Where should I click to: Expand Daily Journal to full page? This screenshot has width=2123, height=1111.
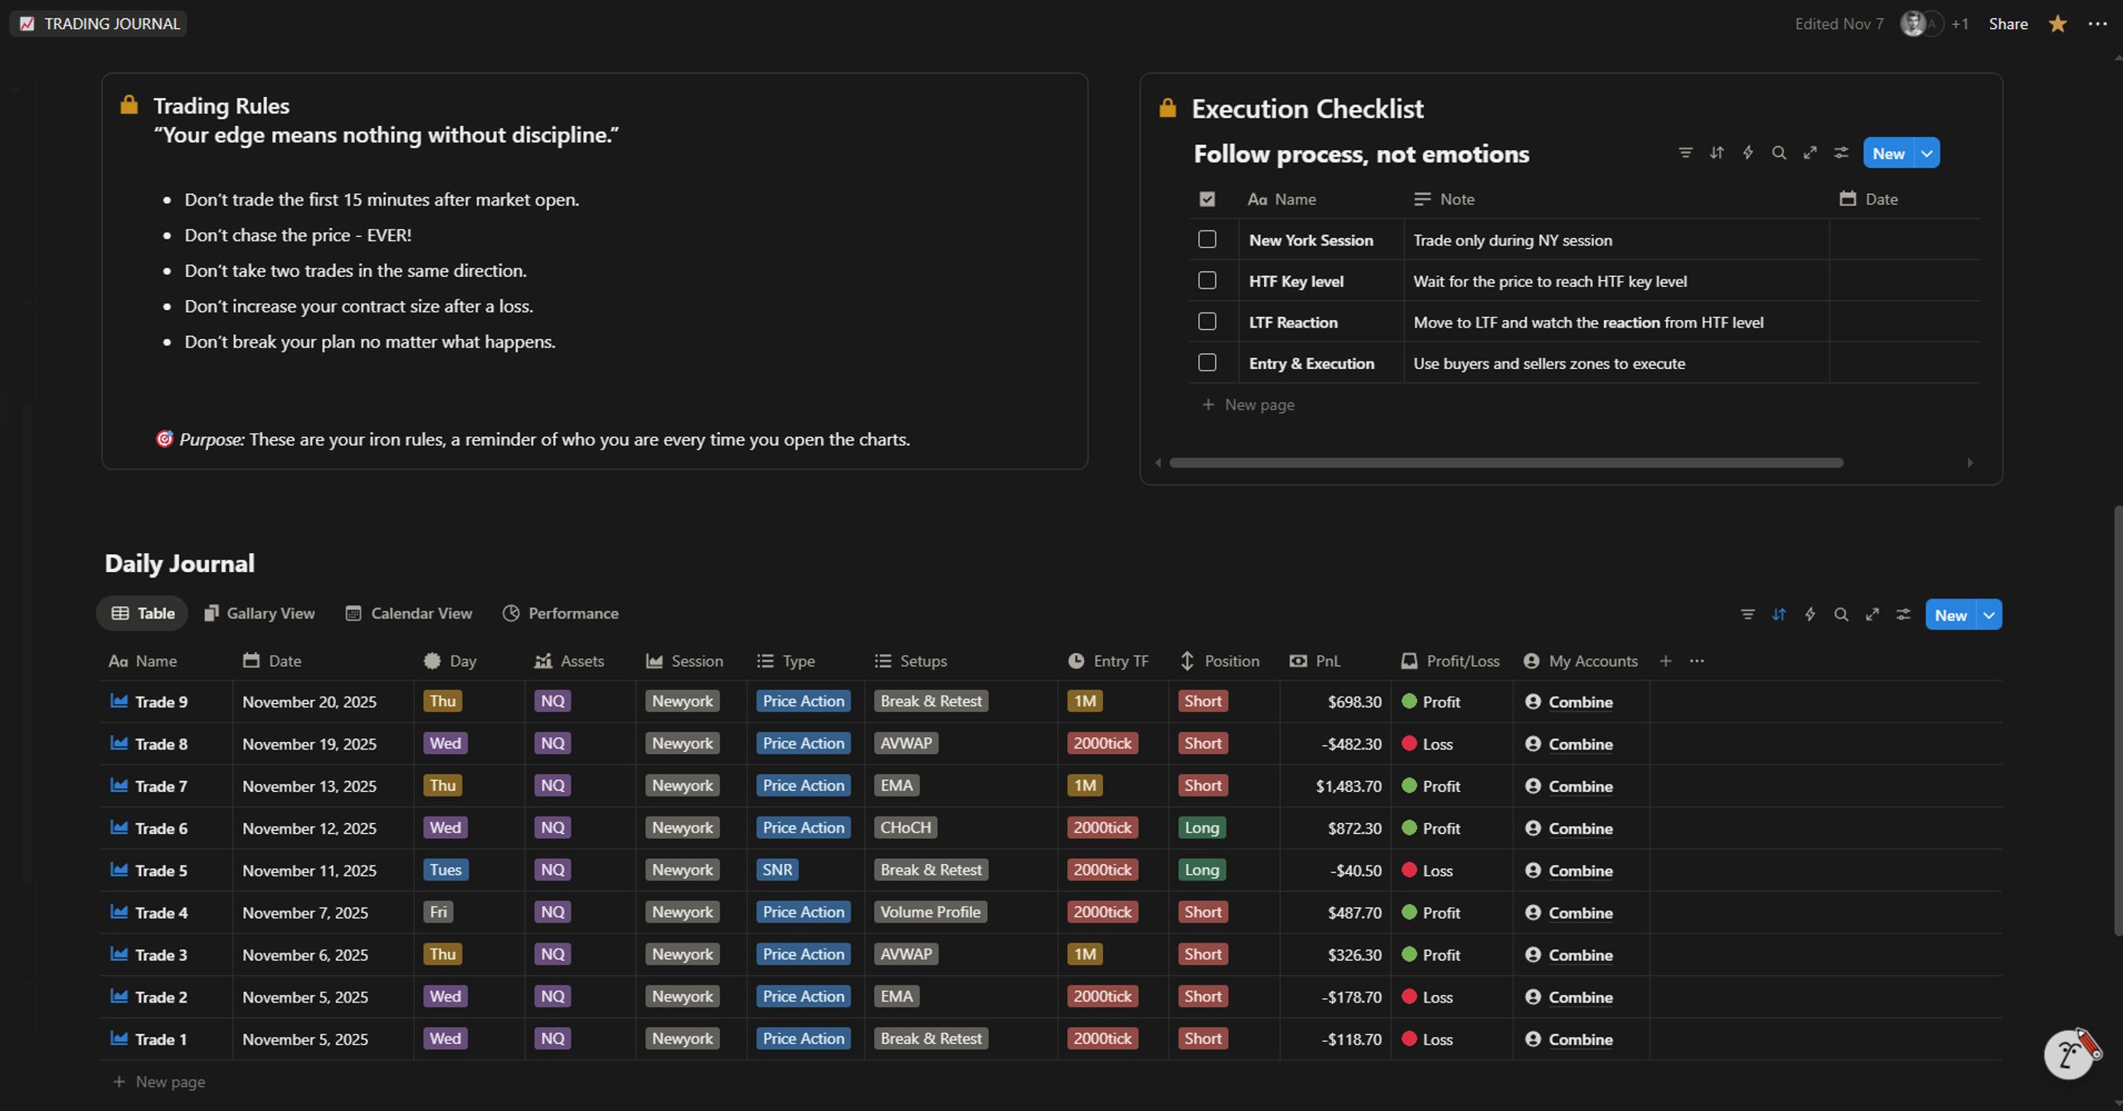point(1872,614)
